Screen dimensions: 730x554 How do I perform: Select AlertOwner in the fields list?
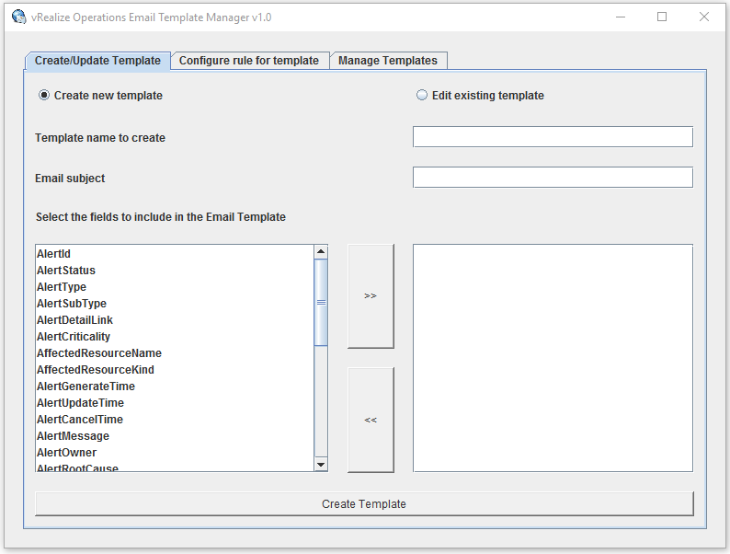click(x=175, y=453)
